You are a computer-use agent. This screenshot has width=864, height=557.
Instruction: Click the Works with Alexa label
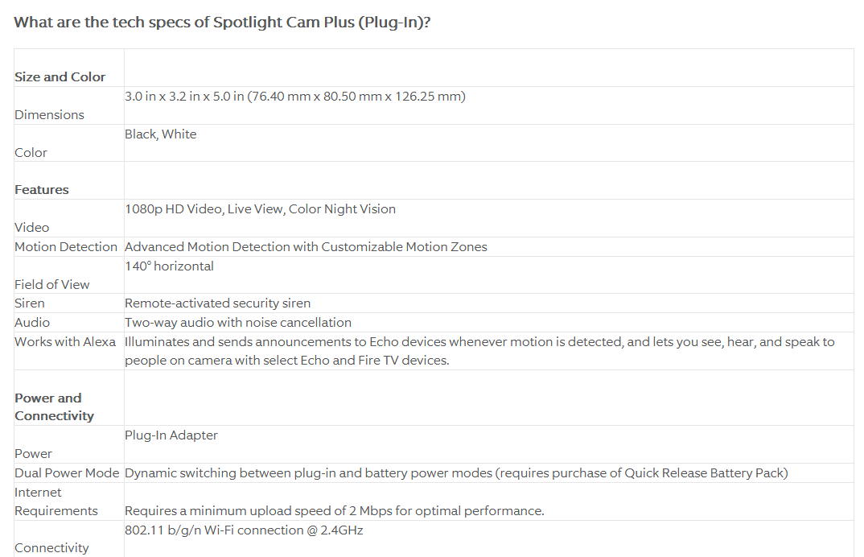click(x=65, y=342)
